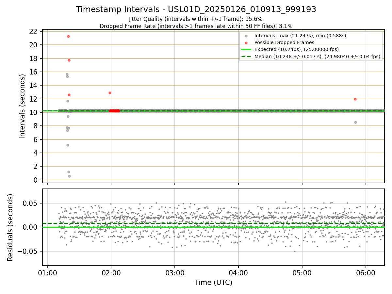Select legend entry 'Possible Dropped Frames'

tap(284, 42)
